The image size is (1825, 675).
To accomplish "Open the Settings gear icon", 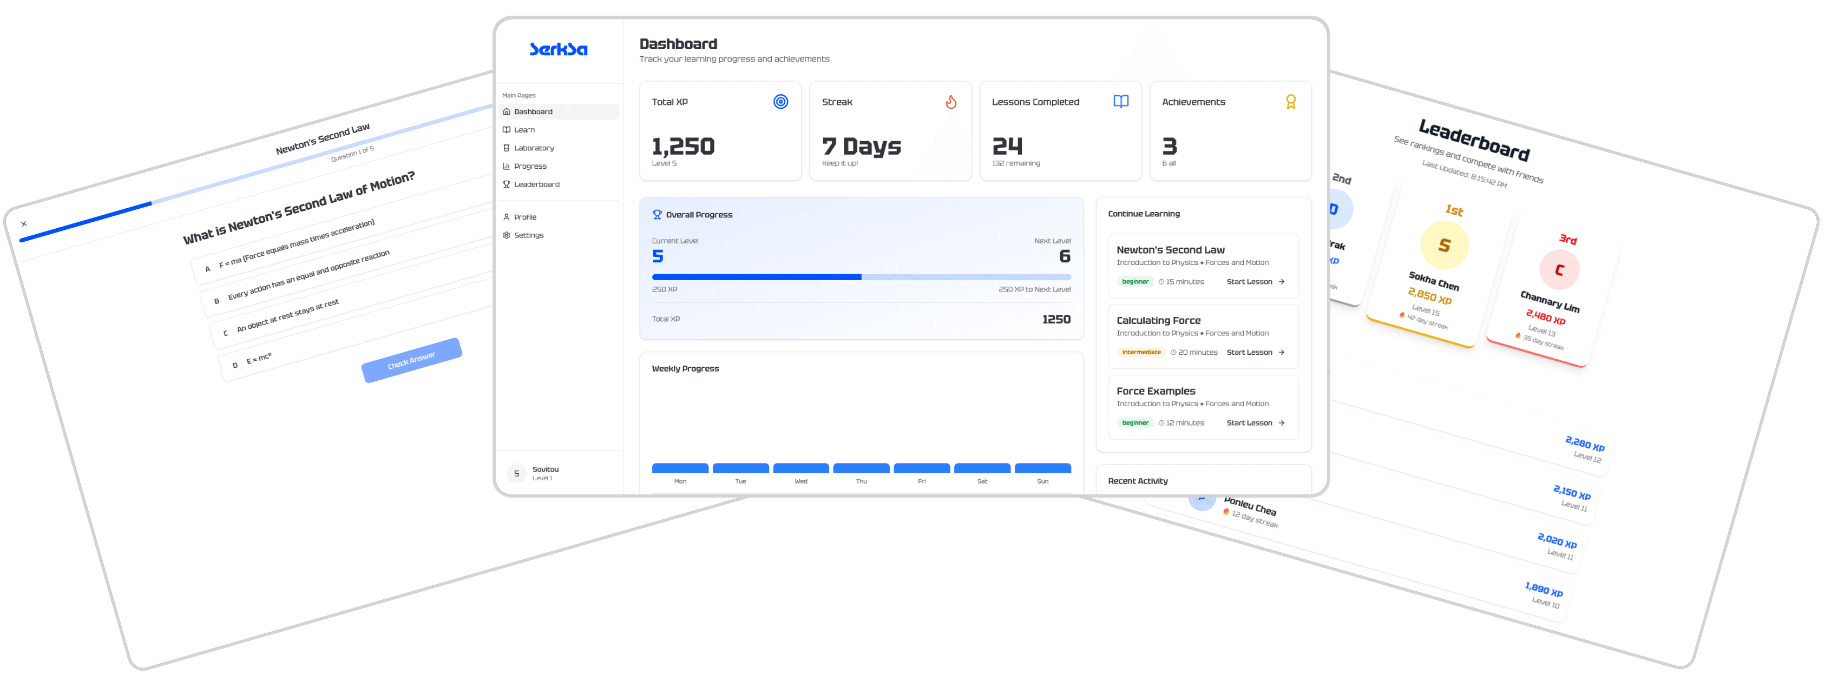I will (x=506, y=234).
